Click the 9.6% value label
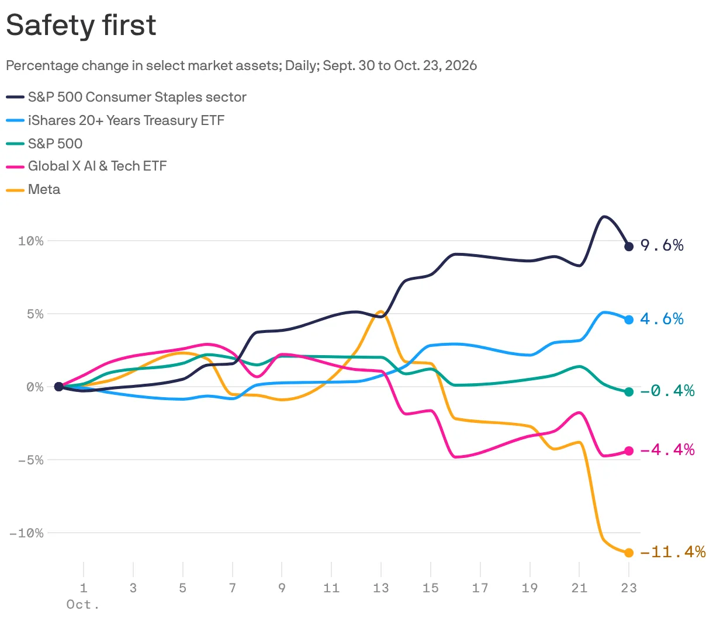 [662, 245]
